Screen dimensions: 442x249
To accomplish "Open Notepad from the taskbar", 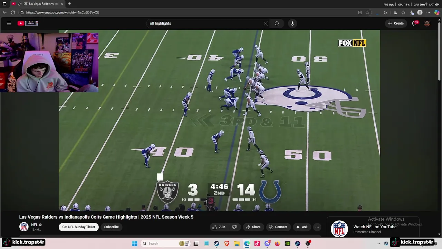I will [206, 243].
